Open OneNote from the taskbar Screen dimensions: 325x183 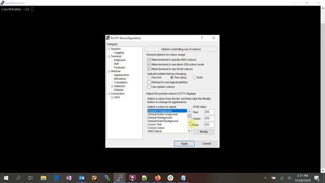(69, 178)
